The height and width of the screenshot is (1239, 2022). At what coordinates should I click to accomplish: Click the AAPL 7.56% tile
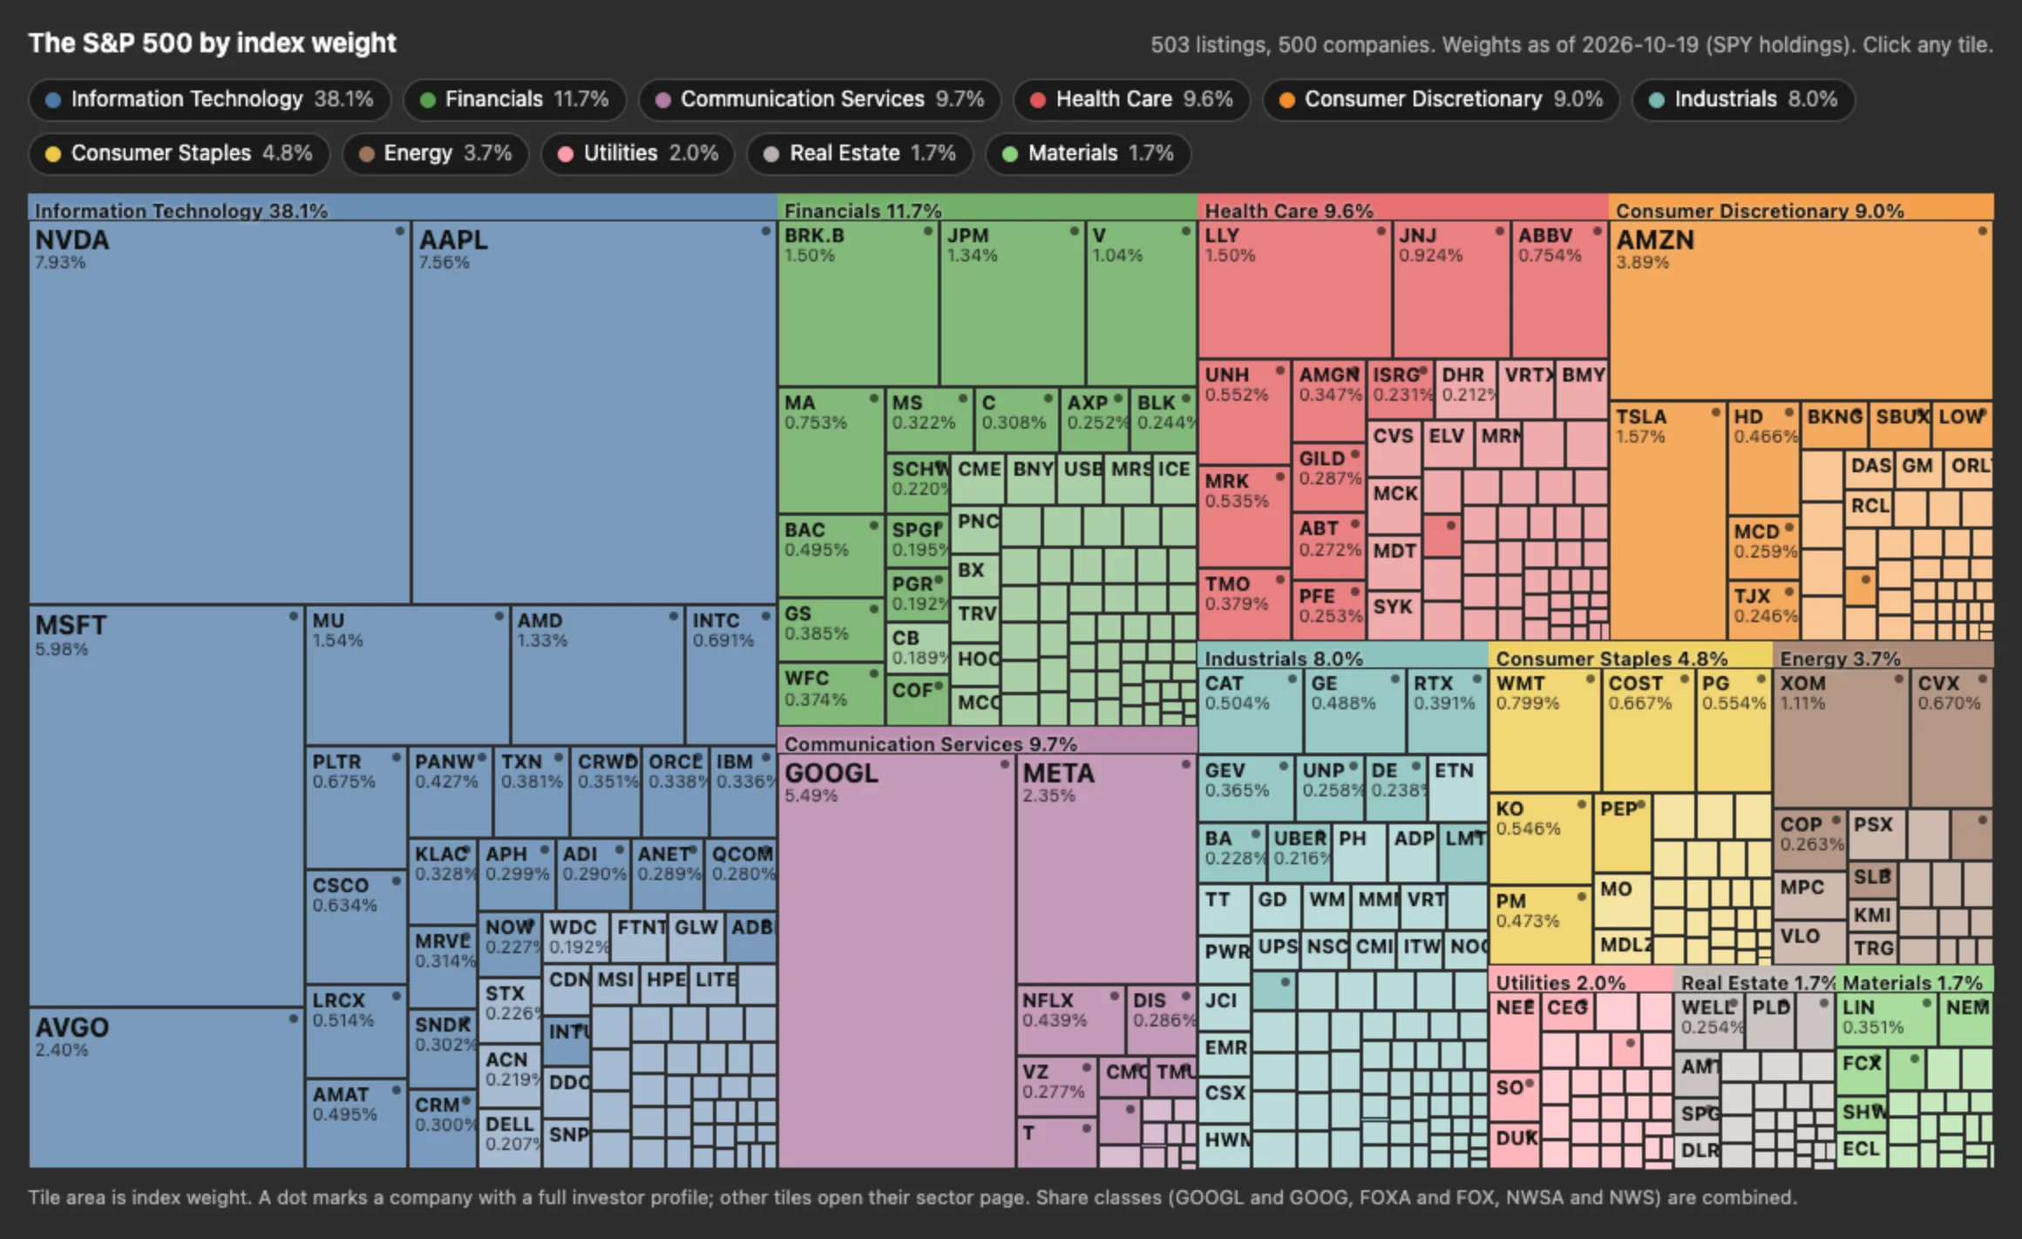tap(594, 412)
